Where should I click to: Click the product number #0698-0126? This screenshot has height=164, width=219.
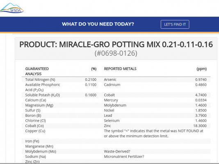coord(116,53)
